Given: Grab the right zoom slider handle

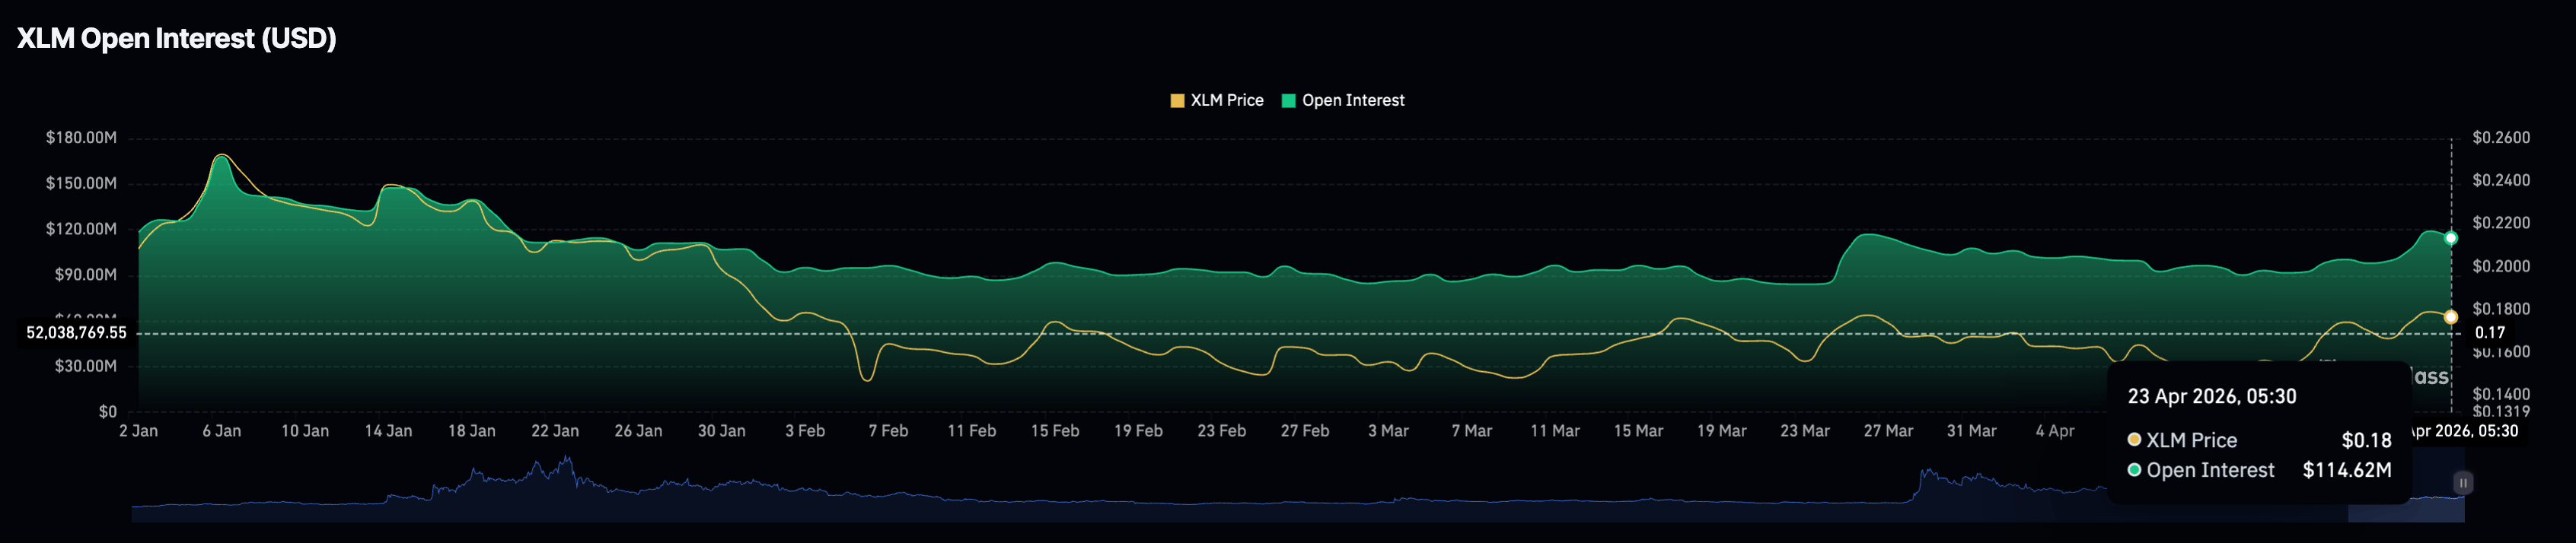Looking at the screenshot, I should [x=2463, y=483].
